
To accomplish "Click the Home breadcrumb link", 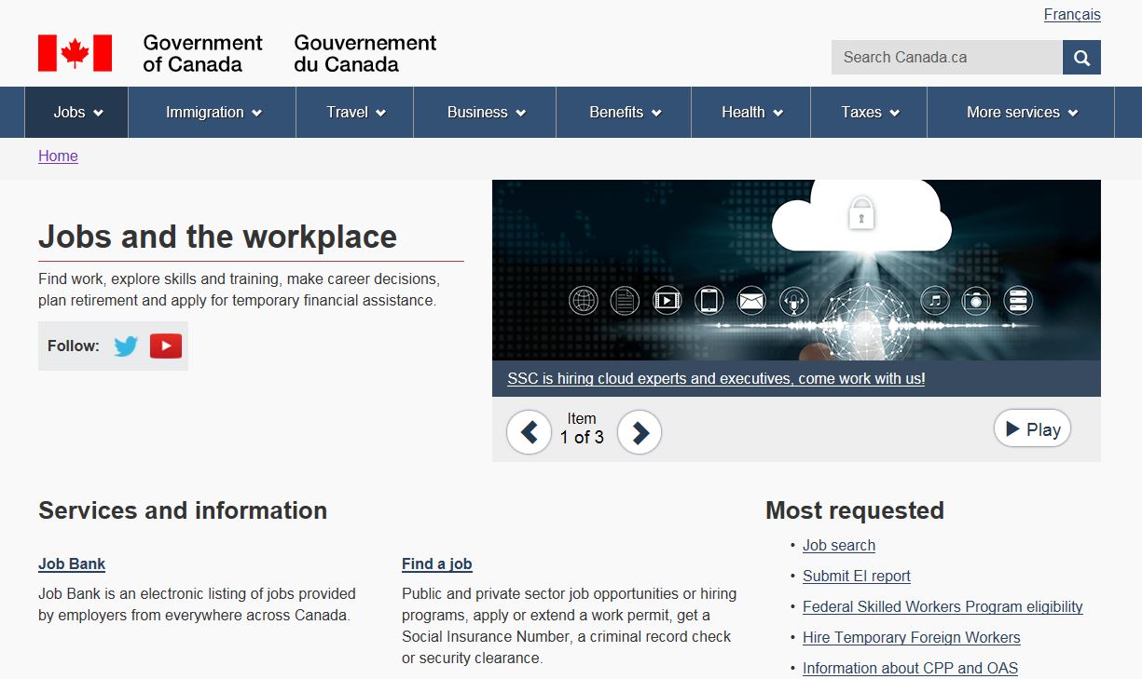I will (x=58, y=156).
